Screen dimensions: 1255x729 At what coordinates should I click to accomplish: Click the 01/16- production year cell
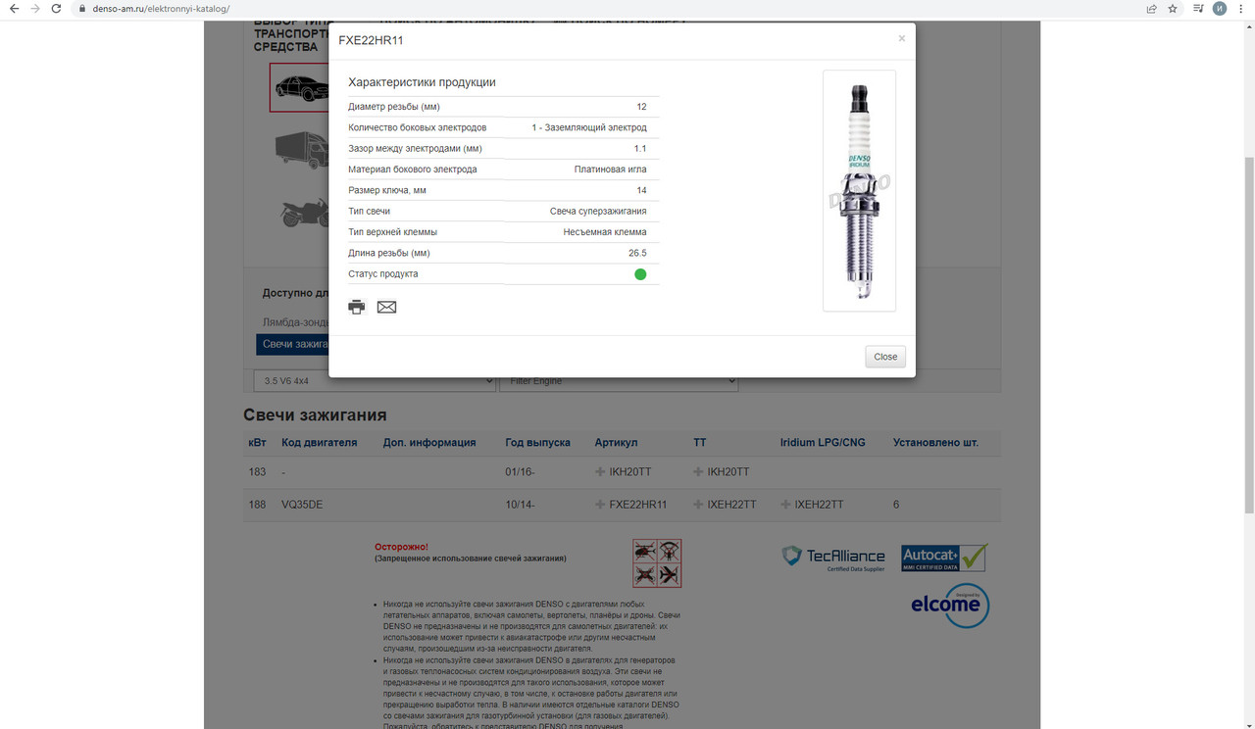(521, 471)
